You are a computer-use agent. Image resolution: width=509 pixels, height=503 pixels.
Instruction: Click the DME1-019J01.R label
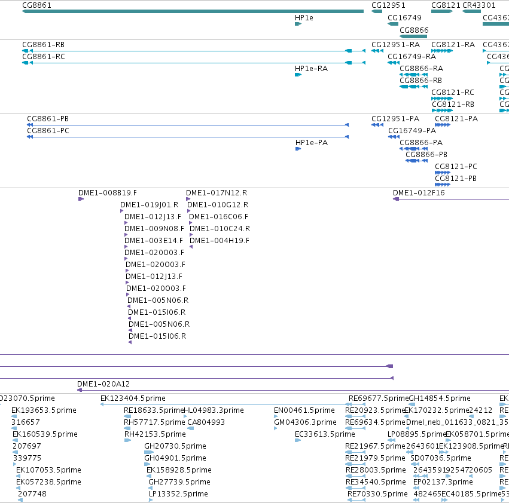[x=150, y=205]
